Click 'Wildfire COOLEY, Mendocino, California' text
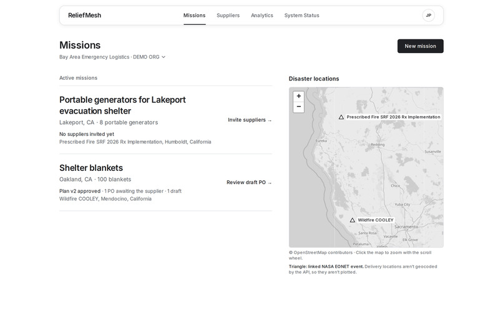 coord(105,199)
